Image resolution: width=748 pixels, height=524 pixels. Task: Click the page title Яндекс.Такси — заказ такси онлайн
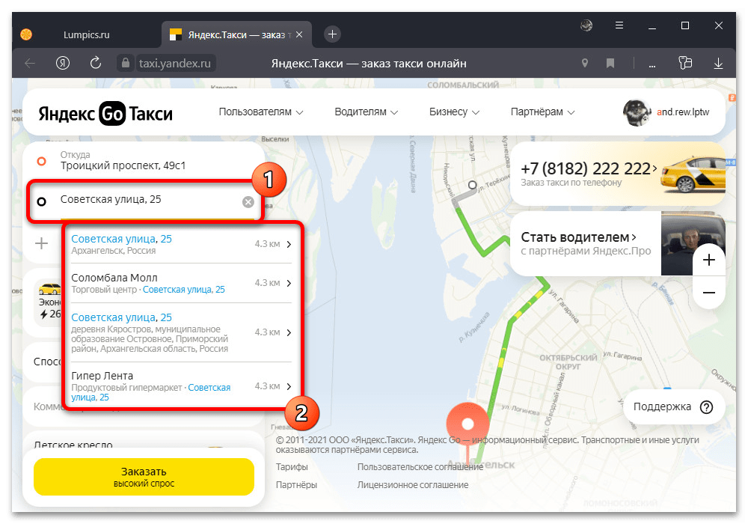pyautogui.click(x=369, y=64)
